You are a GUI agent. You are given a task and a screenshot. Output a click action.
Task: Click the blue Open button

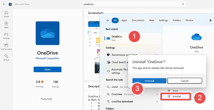tap(48, 70)
